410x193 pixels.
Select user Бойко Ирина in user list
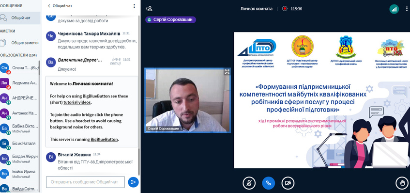point(19,174)
